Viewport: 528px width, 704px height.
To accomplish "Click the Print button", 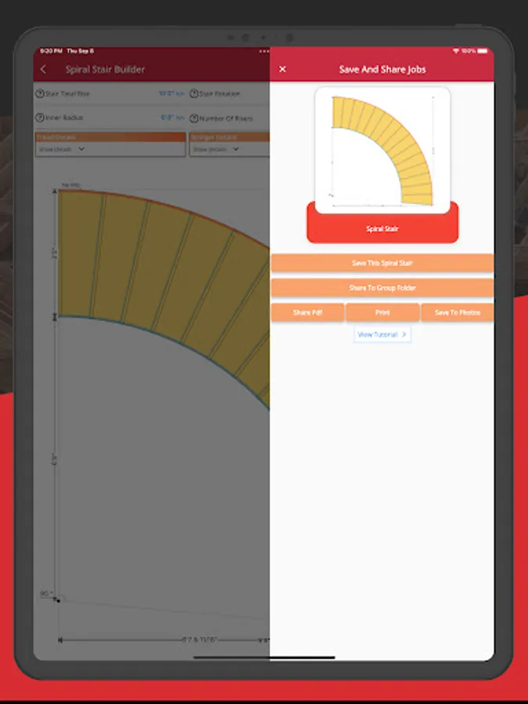I will (383, 312).
